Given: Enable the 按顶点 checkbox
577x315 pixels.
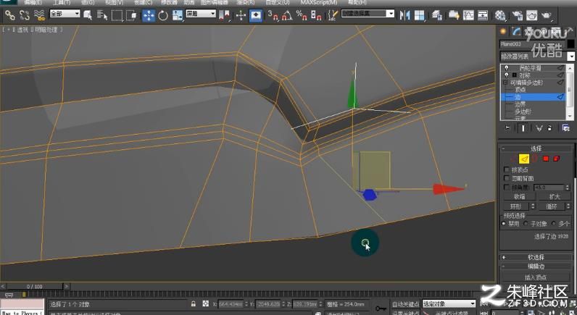Looking at the screenshot, I should [x=507, y=169].
